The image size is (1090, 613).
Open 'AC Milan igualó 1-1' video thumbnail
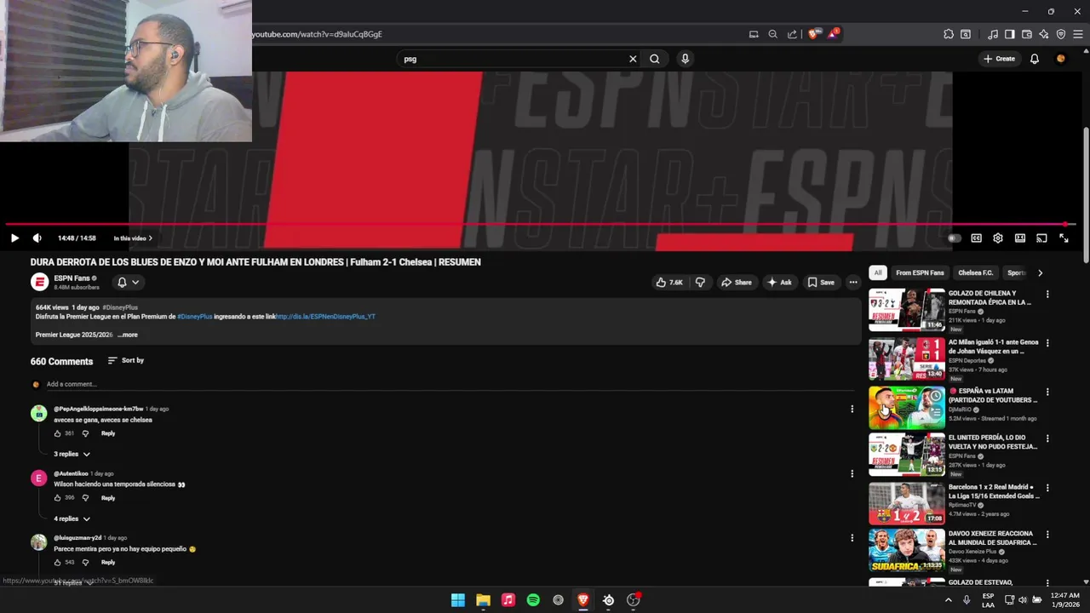(907, 359)
